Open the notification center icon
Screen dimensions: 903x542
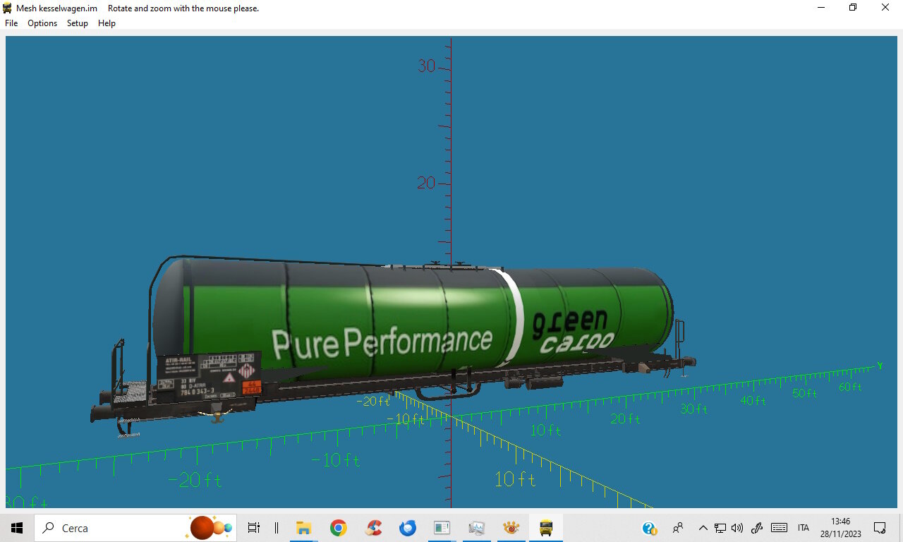point(880,528)
